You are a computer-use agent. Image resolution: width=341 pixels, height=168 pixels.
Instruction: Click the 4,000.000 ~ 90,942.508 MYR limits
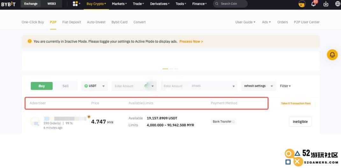point(170,125)
